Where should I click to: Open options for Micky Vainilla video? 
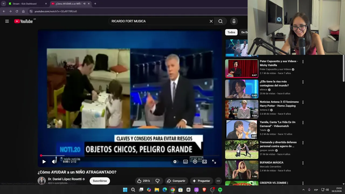click(303, 62)
